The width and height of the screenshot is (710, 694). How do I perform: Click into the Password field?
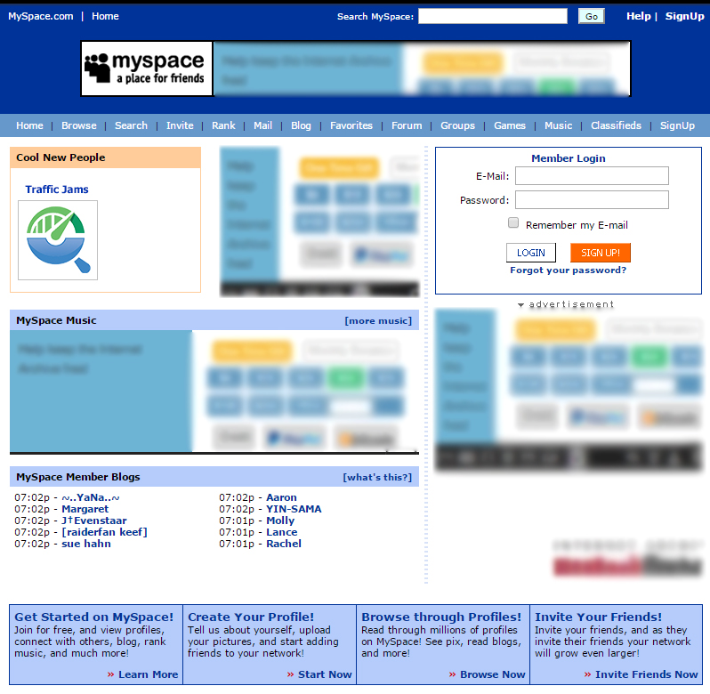click(592, 200)
